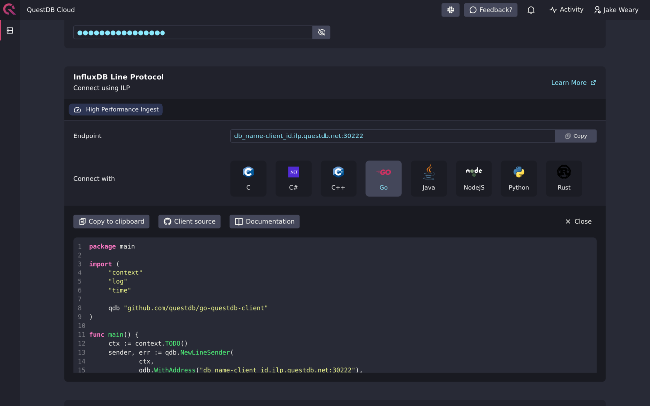Click the 'Connect using ILP' subtitle
The width and height of the screenshot is (650, 406).
coord(101,88)
